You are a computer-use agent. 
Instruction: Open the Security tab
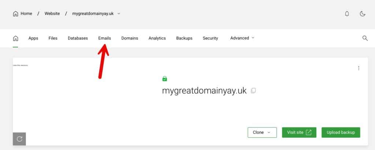pyautogui.click(x=210, y=38)
